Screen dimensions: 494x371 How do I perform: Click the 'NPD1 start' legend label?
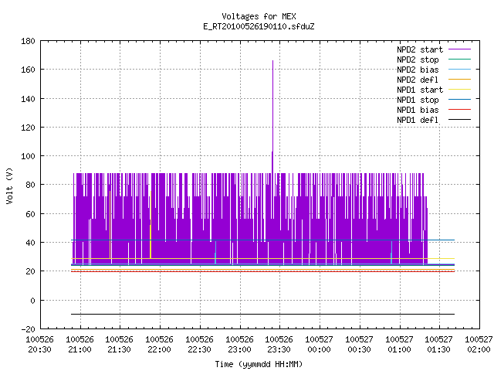point(420,90)
